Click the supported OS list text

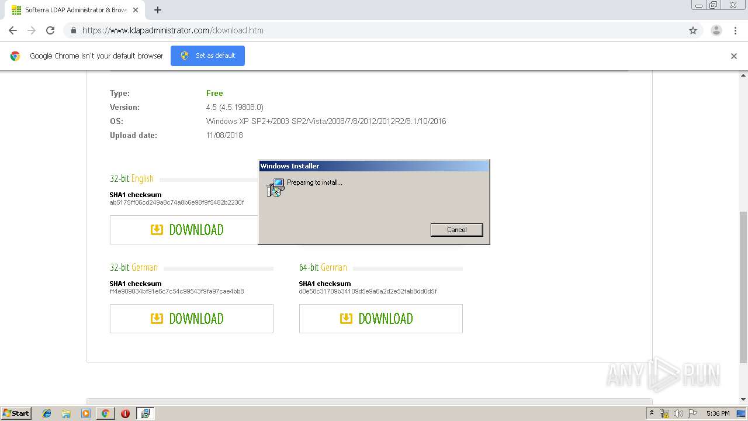326,121
